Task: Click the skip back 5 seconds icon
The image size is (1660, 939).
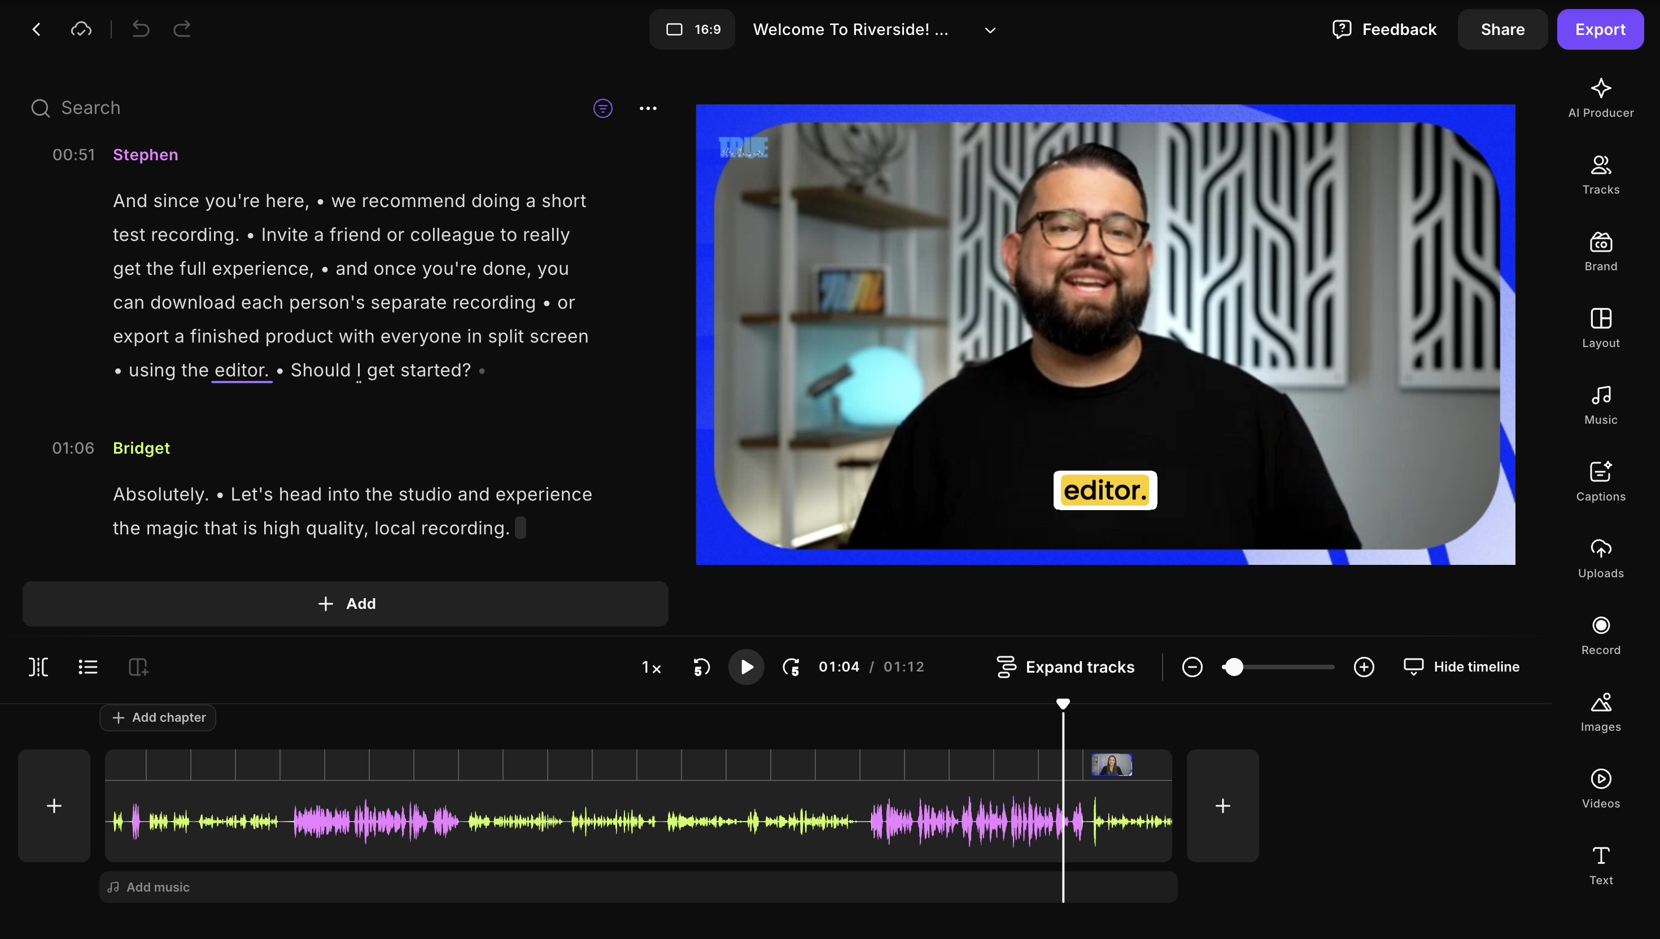Action: pos(701,667)
